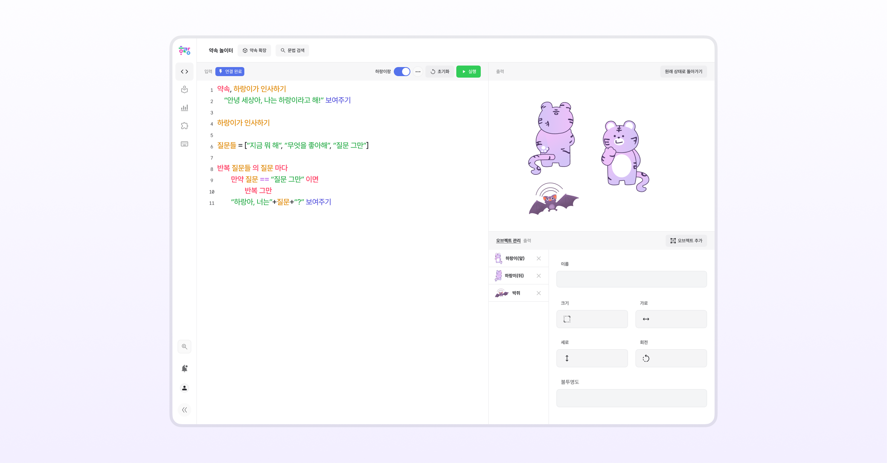Click the 이름 name input field
Screen dimensions: 887x463
tap(631, 279)
